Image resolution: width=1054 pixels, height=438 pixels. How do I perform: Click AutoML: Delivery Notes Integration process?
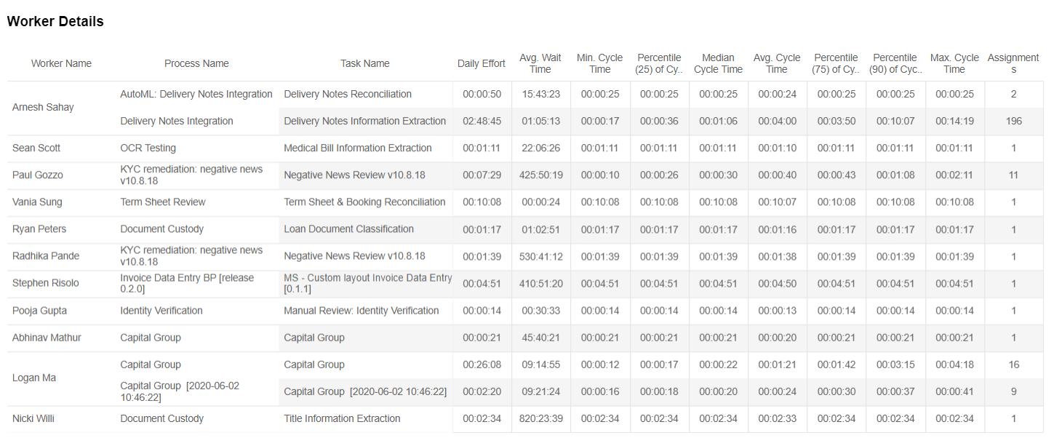[196, 94]
